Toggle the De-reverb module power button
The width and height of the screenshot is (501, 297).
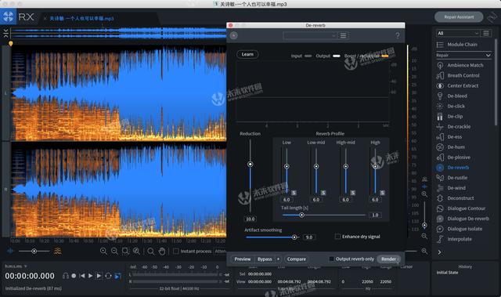[233, 35]
